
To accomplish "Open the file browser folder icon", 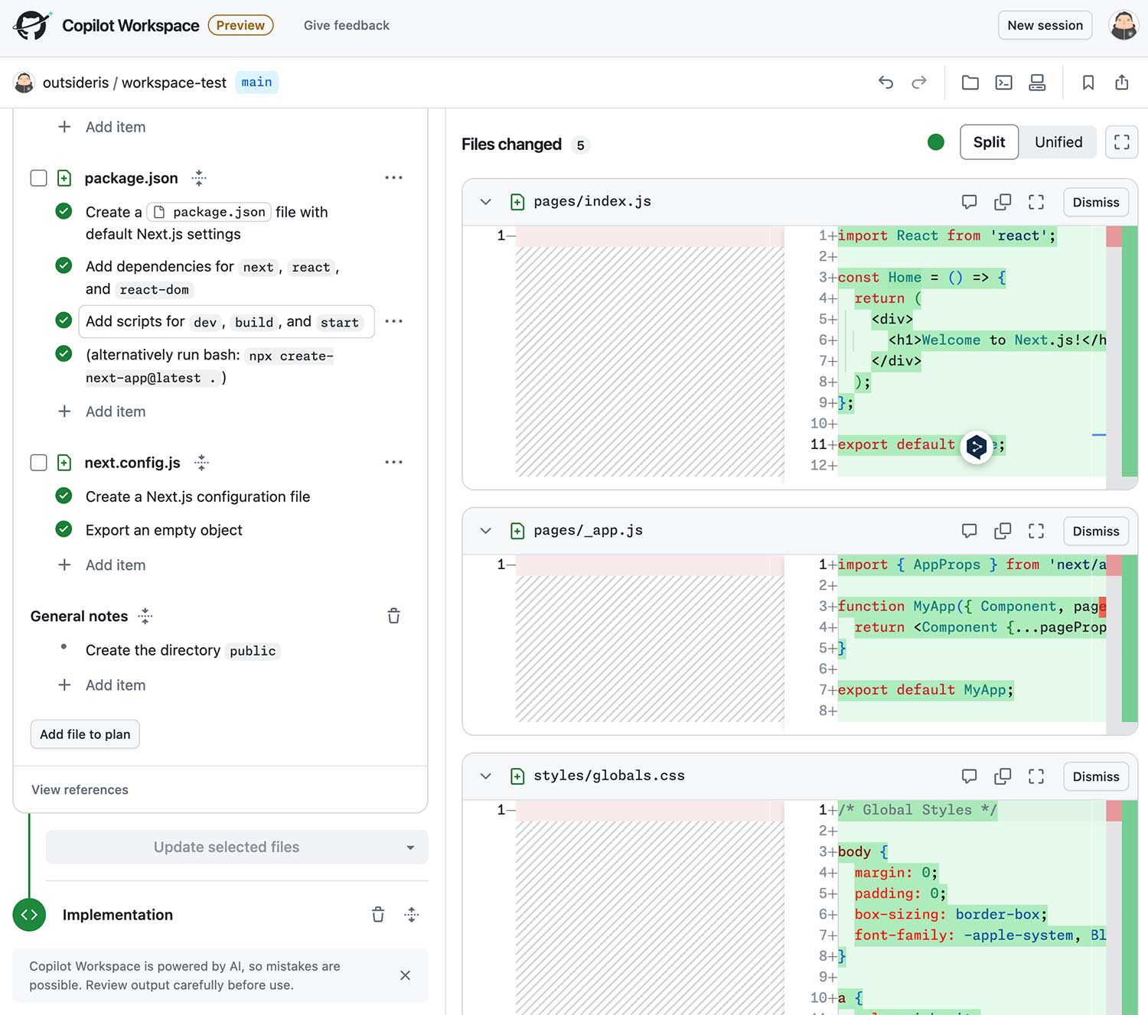I will pyautogui.click(x=970, y=83).
